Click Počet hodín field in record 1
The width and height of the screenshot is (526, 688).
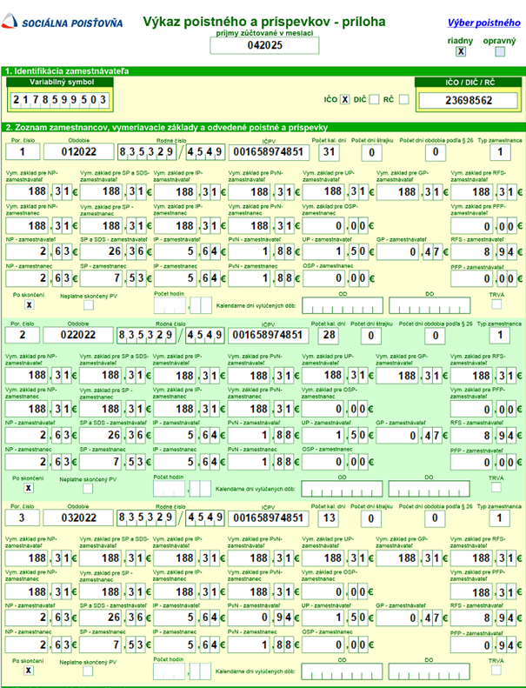point(183,305)
